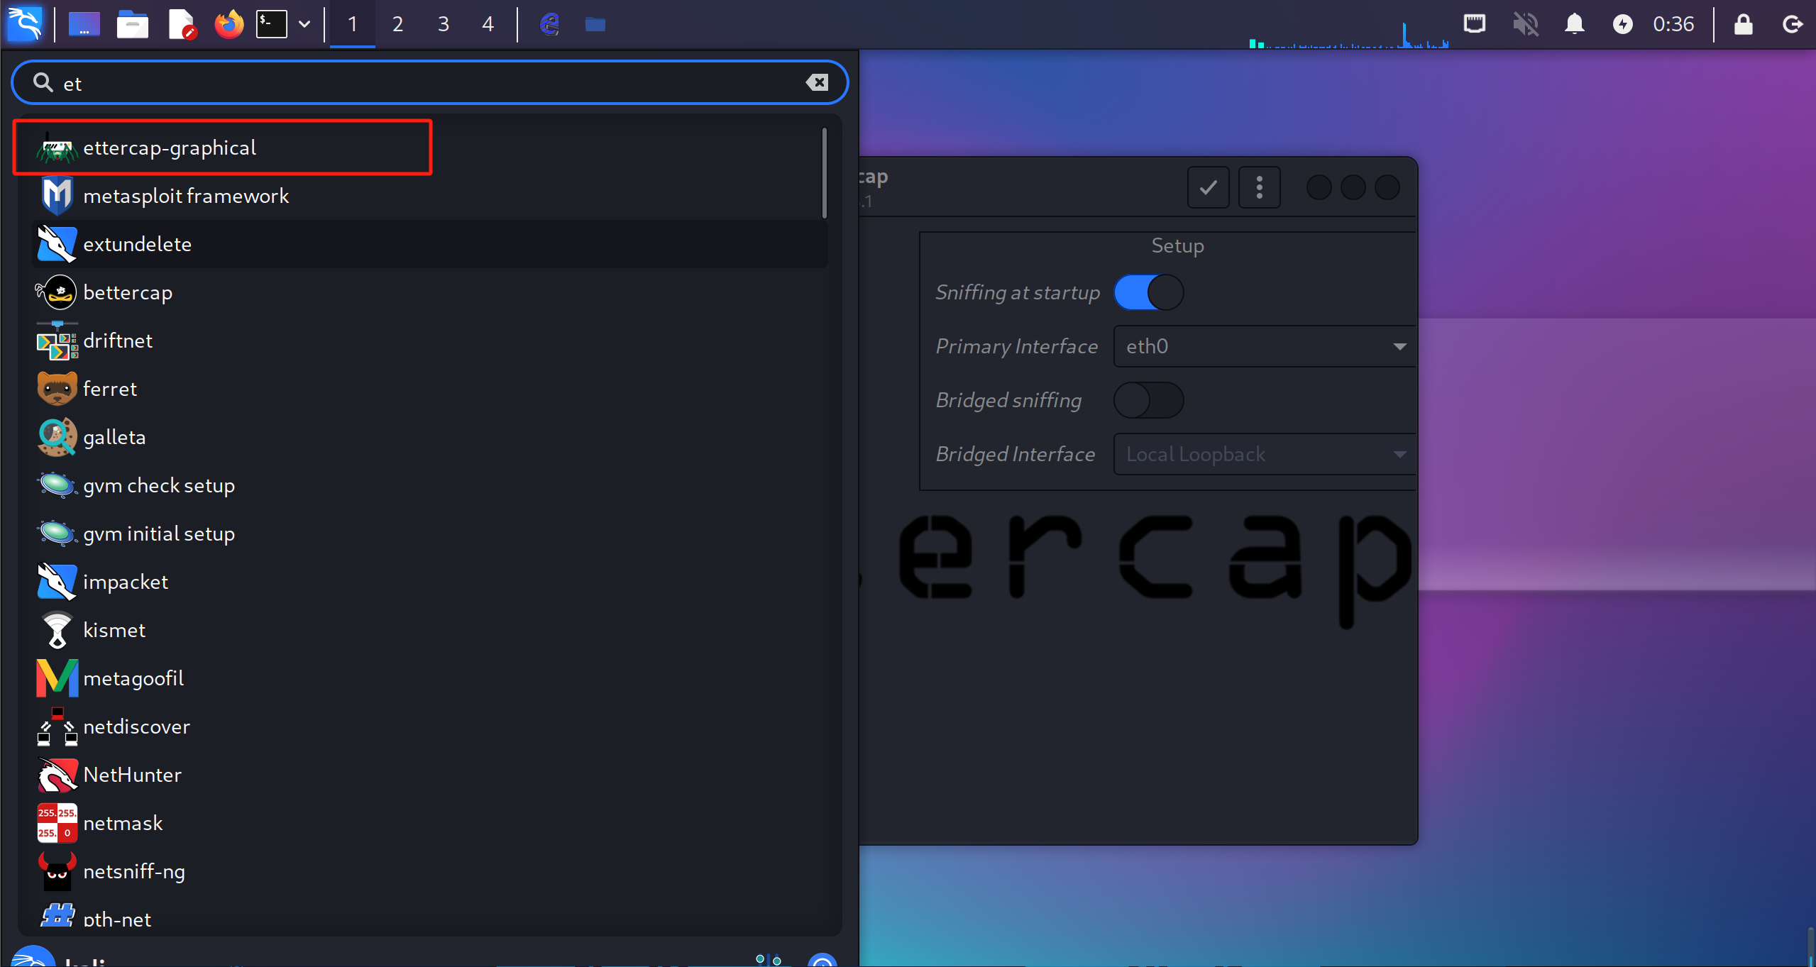The image size is (1816, 967).
Task: Select netdiscover in the results list
Action: 136,726
